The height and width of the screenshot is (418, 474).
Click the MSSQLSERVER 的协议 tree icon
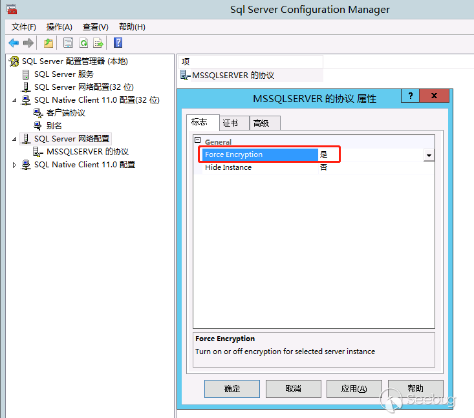(38, 152)
